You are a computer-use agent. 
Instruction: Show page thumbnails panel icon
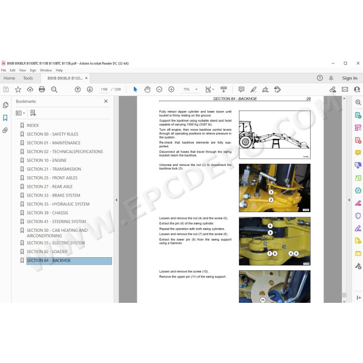pyautogui.click(x=6, y=105)
